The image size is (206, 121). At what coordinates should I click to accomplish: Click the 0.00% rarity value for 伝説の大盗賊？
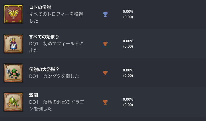128,70
